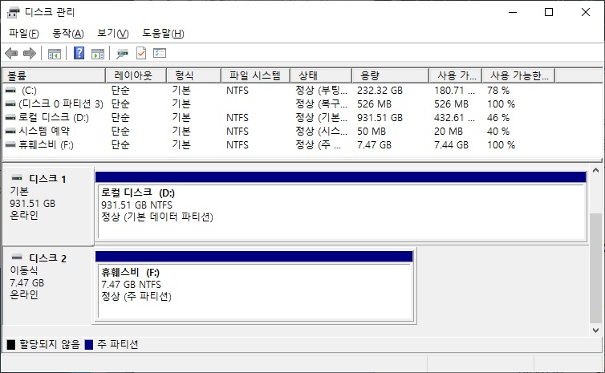Click the 232.32 GB capacity cell
Screen dimensions: 605x373
point(380,91)
